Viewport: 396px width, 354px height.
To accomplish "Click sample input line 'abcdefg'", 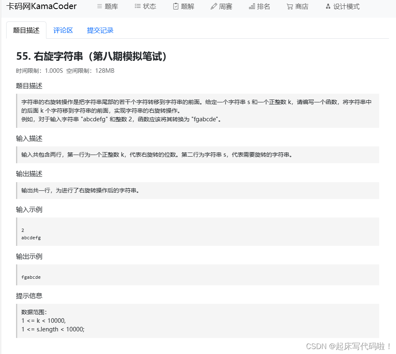I will 31,238.
